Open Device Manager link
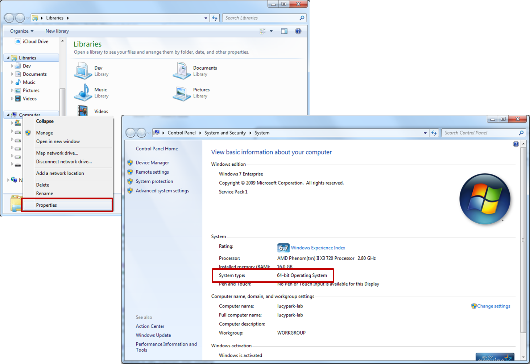The height and width of the screenshot is (364, 530). pyautogui.click(x=152, y=163)
